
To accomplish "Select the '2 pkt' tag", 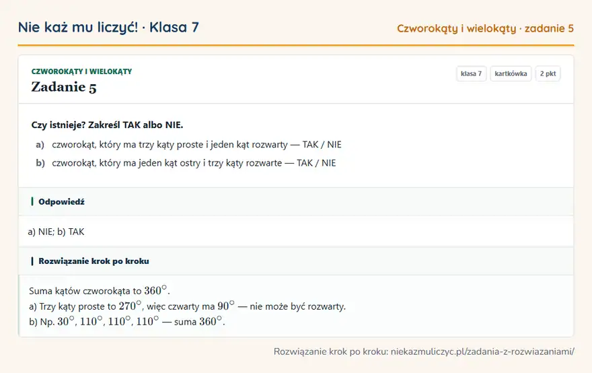I will tap(548, 73).
